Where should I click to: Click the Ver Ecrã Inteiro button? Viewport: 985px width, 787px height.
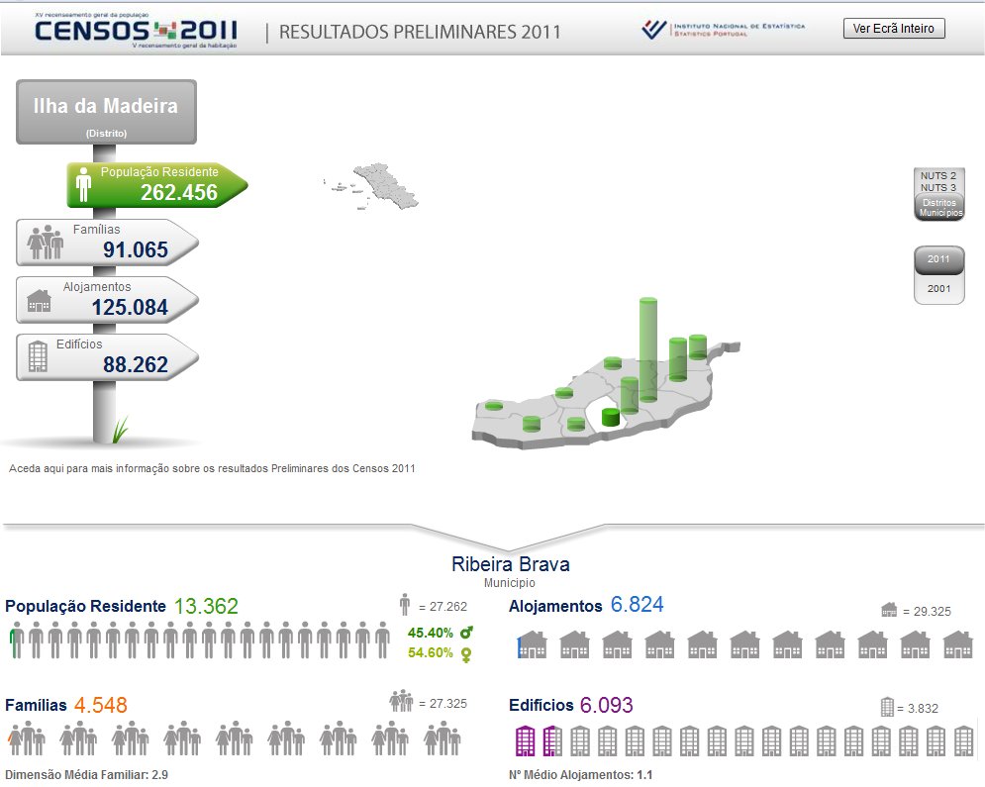(x=894, y=29)
